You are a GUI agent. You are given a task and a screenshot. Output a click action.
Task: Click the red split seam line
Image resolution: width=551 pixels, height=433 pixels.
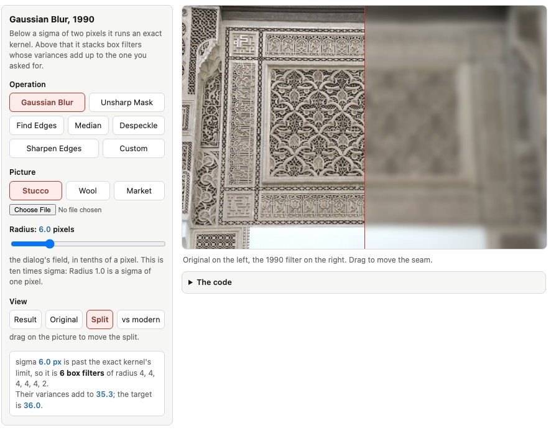(365, 128)
